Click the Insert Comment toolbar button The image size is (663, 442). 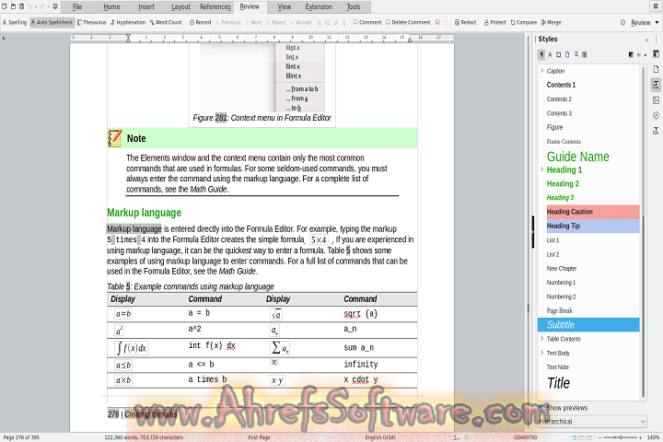tap(366, 21)
